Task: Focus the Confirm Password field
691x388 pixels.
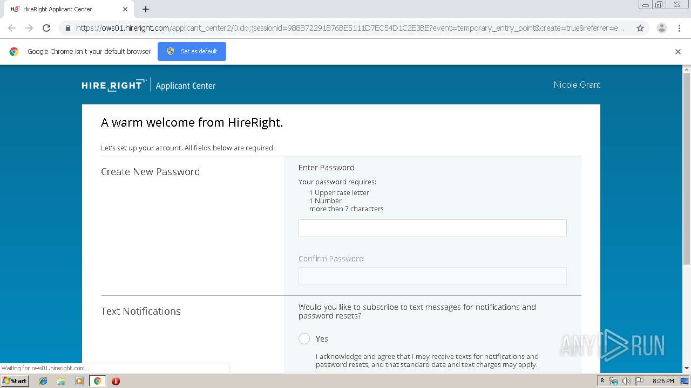Action: [x=432, y=276]
